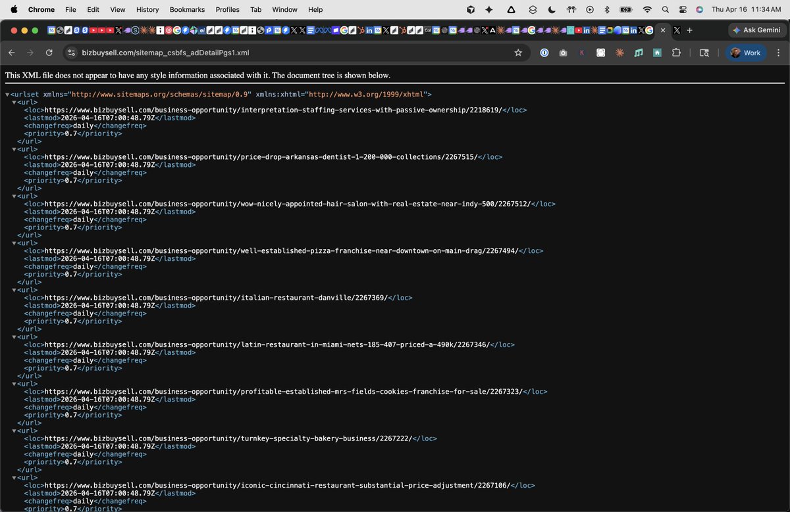The image size is (790, 512).
Task: Open the History menu
Action: tap(147, 9)
